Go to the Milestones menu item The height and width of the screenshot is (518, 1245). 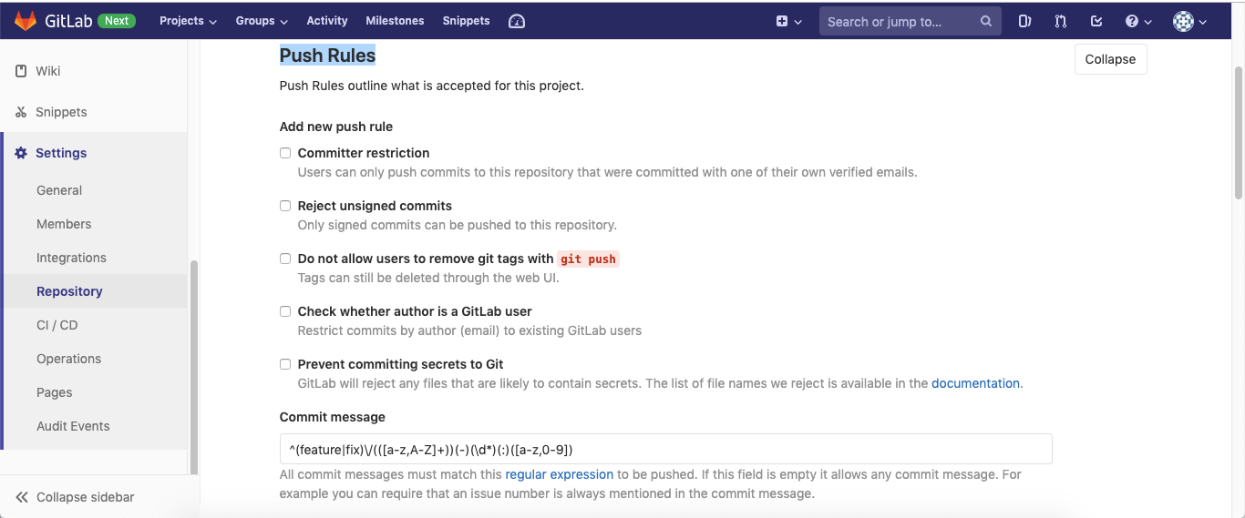[x=395, y=21]
